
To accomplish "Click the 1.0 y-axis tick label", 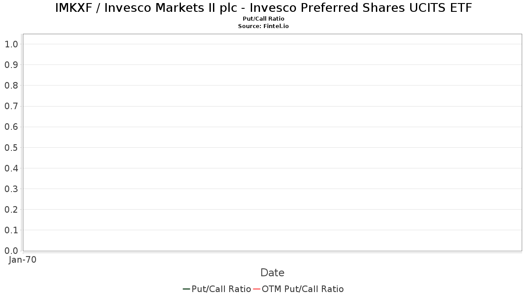I will tap(11, 44).
